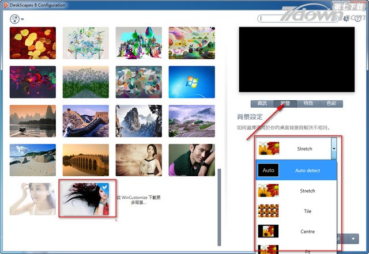Image resolution: width=369 pixels, height=254 pixels.
Task: Select the woman with flowing black hair wallpaper
Action: 87,199
